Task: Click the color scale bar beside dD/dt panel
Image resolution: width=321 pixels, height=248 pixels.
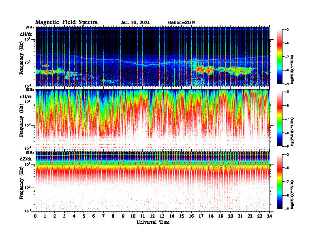Action: point(280,119)
